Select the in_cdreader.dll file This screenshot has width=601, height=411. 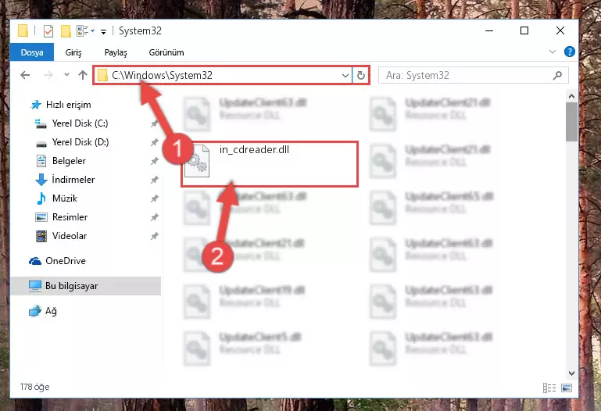pyautogui.click(x=270, y=164)
